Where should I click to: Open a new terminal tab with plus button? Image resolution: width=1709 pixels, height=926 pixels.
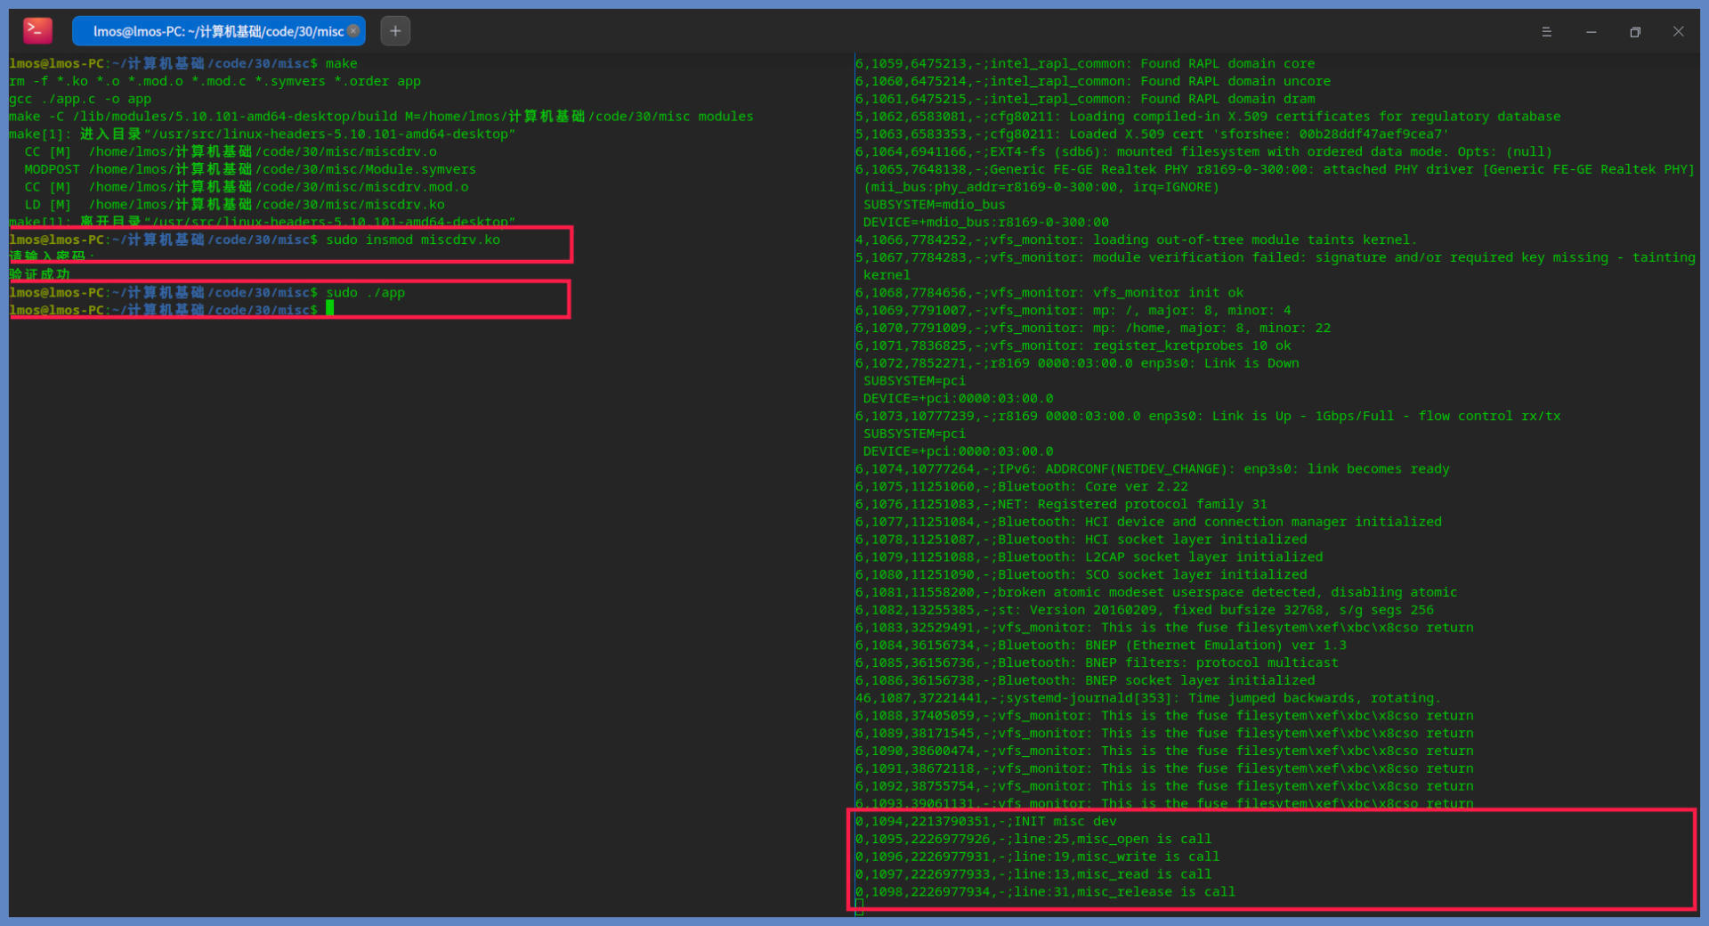(x=395, y=31)
